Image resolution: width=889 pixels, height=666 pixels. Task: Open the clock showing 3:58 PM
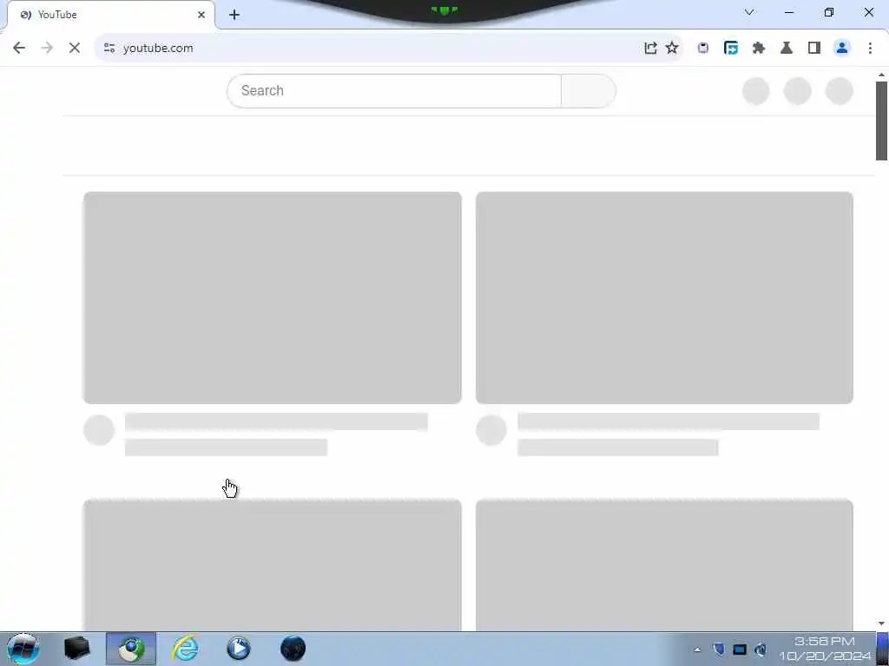coord(825,649)
